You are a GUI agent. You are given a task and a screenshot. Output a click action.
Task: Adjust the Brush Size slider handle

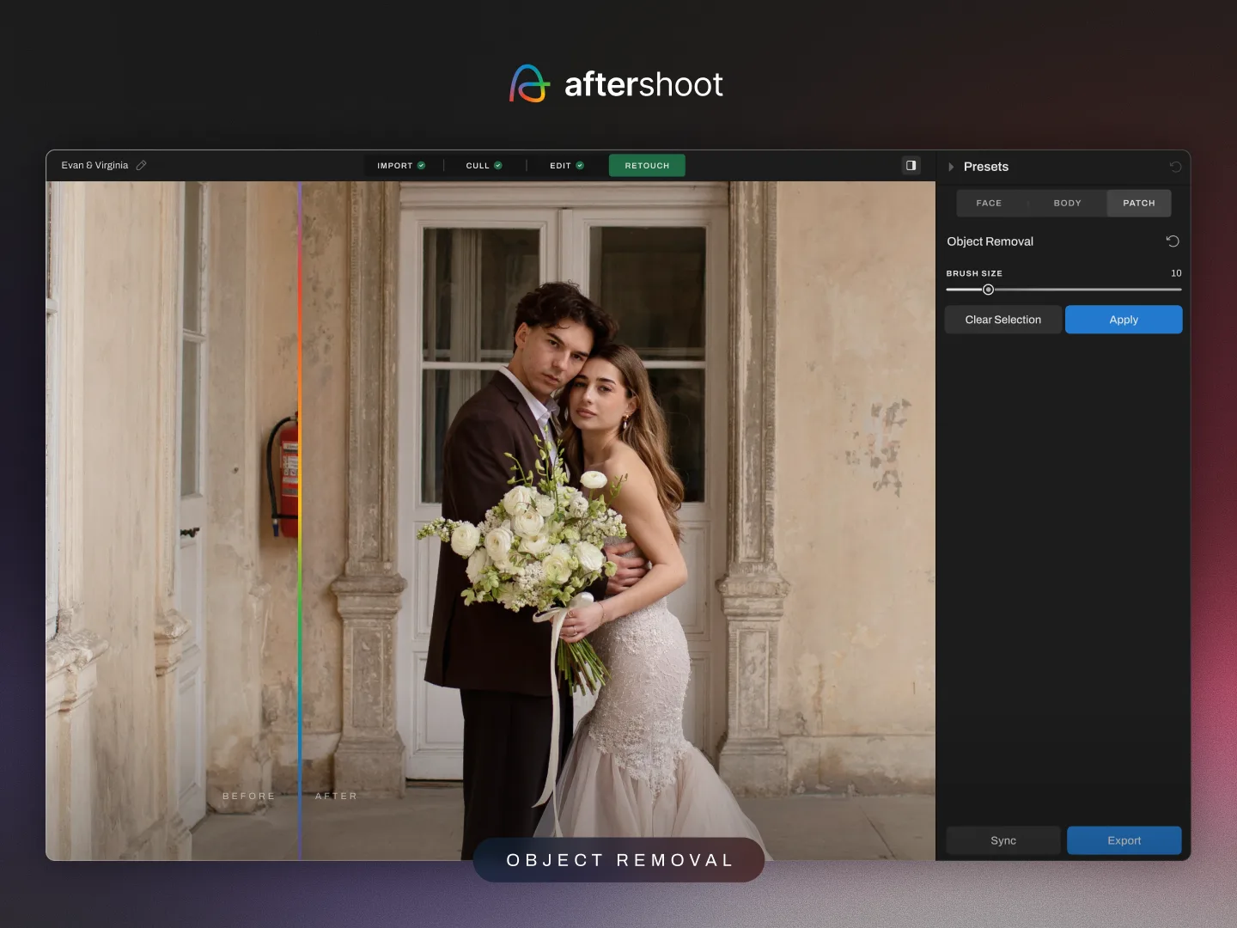[988, 290]
